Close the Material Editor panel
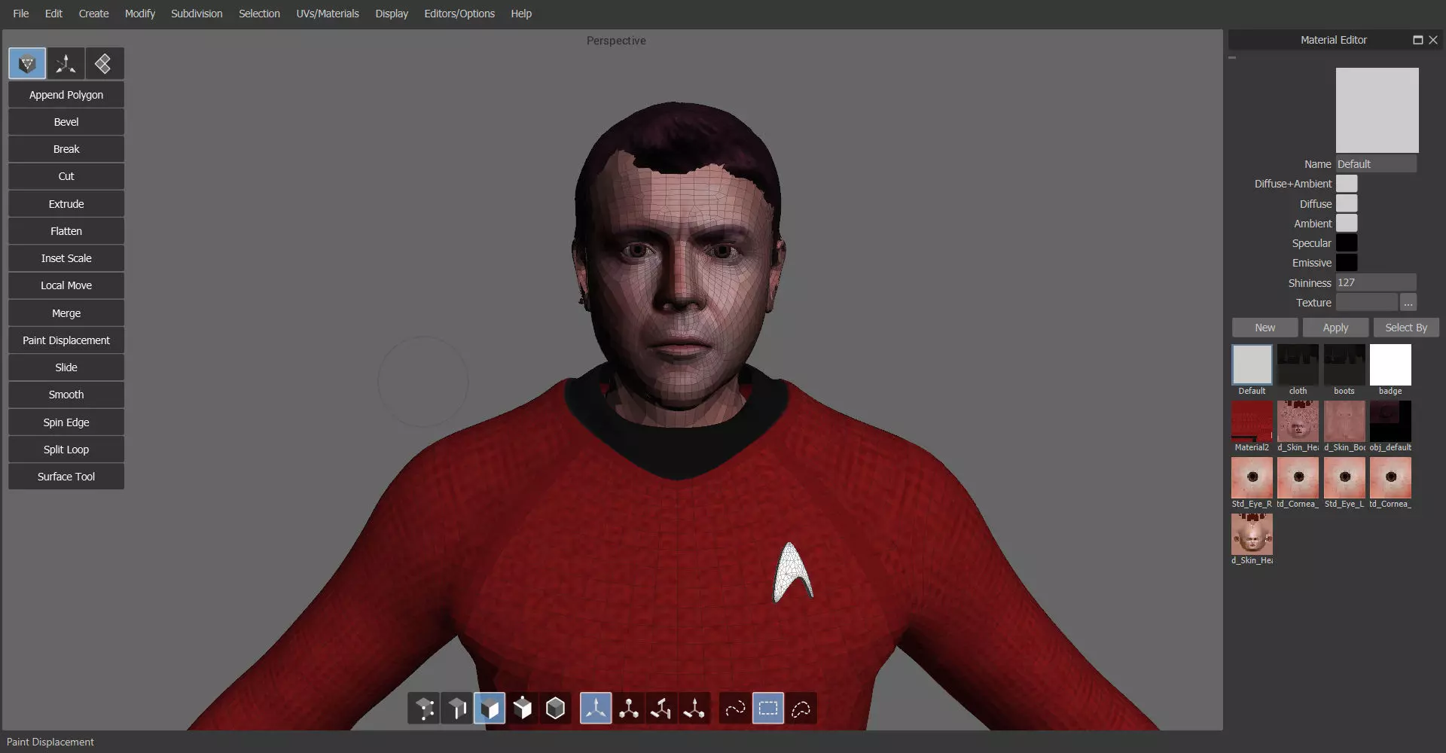This screenshot has height=753, width=1446. point(1433,40)
